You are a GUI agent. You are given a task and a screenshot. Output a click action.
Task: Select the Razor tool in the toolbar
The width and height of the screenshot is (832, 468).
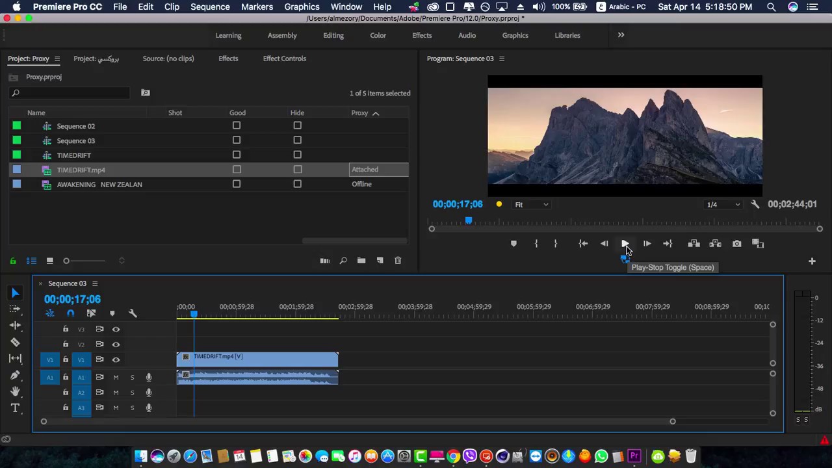tap(15, 342)
